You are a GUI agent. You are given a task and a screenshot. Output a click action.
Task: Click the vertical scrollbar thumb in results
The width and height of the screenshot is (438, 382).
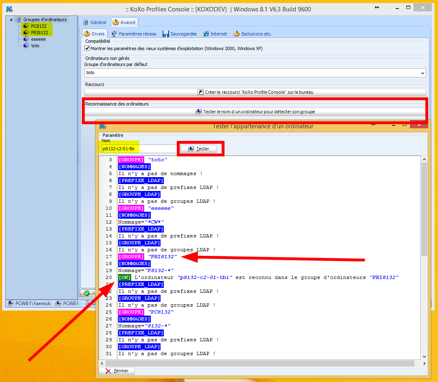click(424, 209)
